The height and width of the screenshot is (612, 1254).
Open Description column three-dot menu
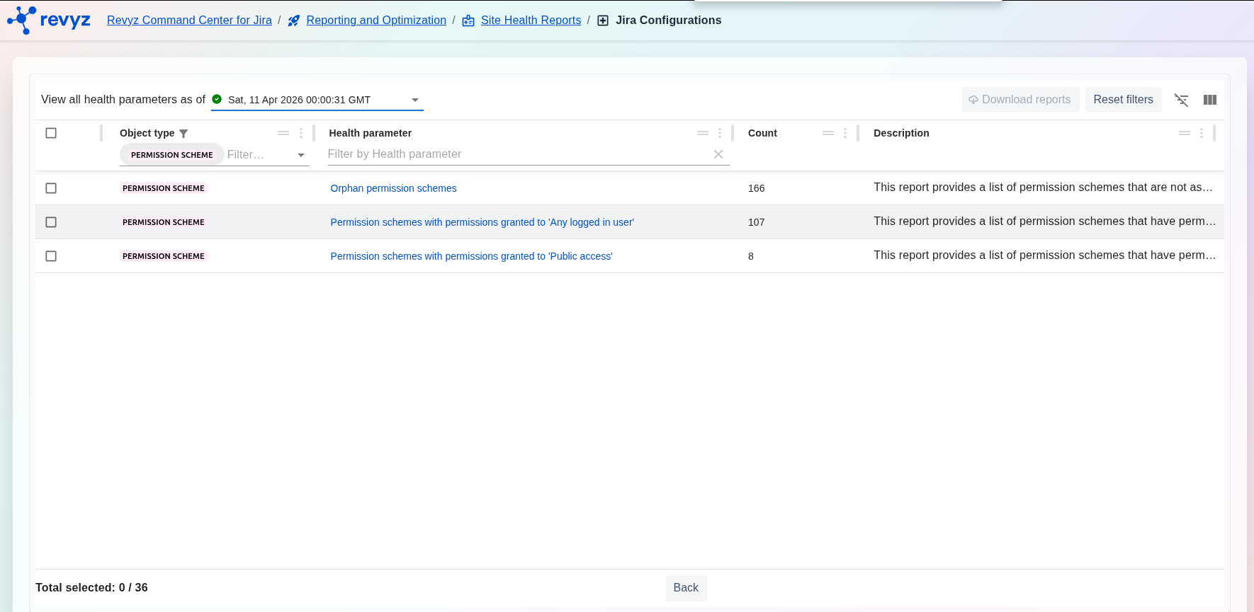click(x=1202, y=133)
